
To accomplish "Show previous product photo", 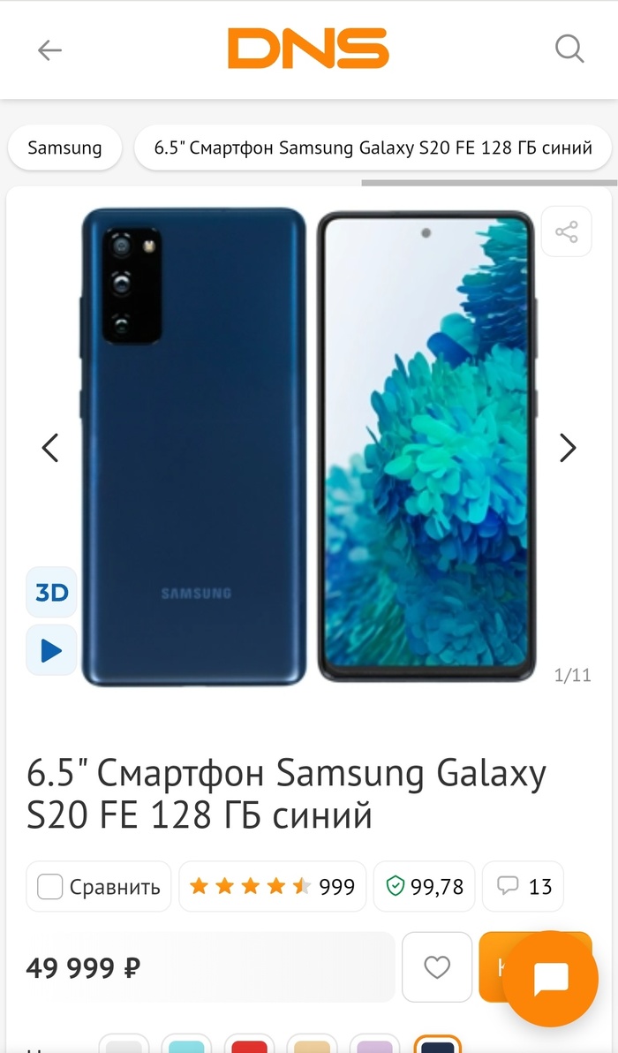I will click(50, 447).
